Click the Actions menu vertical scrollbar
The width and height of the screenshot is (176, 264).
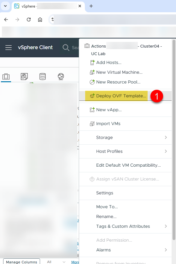[x=174, y=140]
